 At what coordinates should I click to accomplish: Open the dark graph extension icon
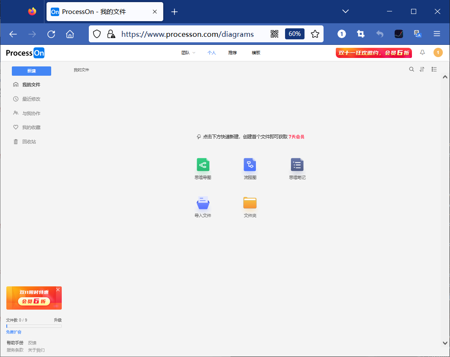[x=399, y=34]
